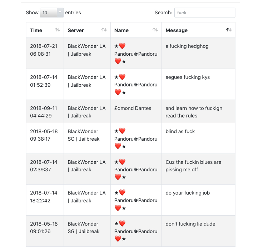Toggle the Message column sort arrows
268x247 pixels.
click(x=229, y=30)
